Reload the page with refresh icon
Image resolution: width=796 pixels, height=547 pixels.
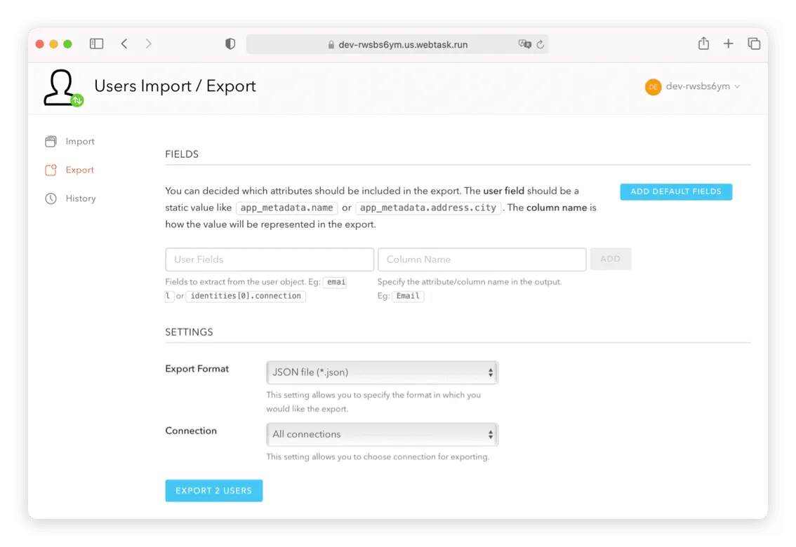(x=540, y=44)
